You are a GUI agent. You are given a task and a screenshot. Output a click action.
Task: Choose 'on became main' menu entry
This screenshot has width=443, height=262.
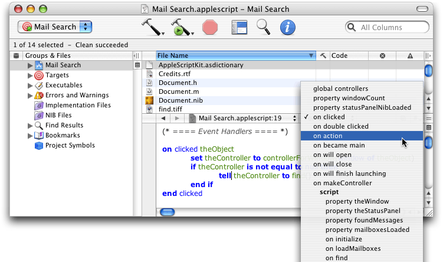[x=362, y=145]
